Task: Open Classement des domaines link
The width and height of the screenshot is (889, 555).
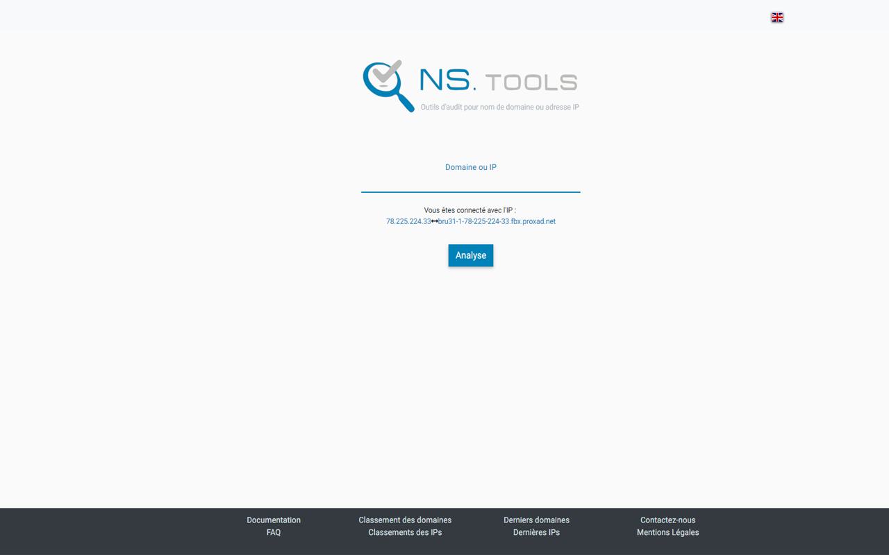Action: [x=405, y=520]
